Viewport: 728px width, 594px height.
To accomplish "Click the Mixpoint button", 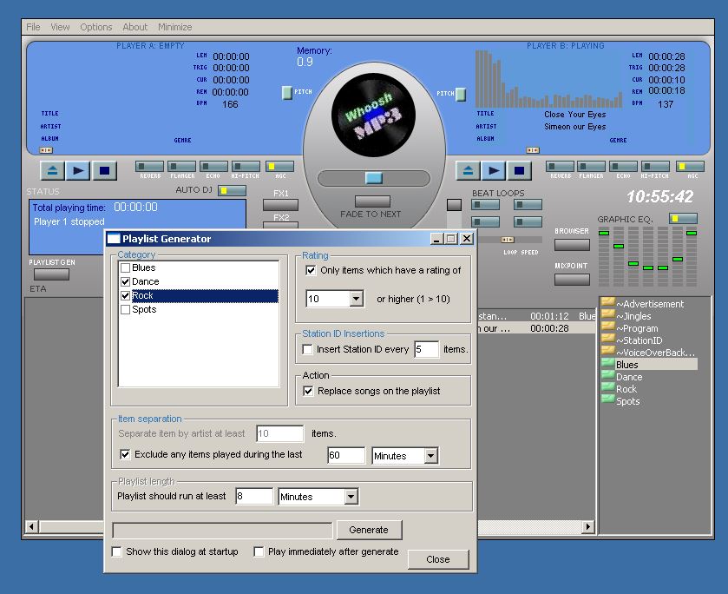I will tap(572, 280).
